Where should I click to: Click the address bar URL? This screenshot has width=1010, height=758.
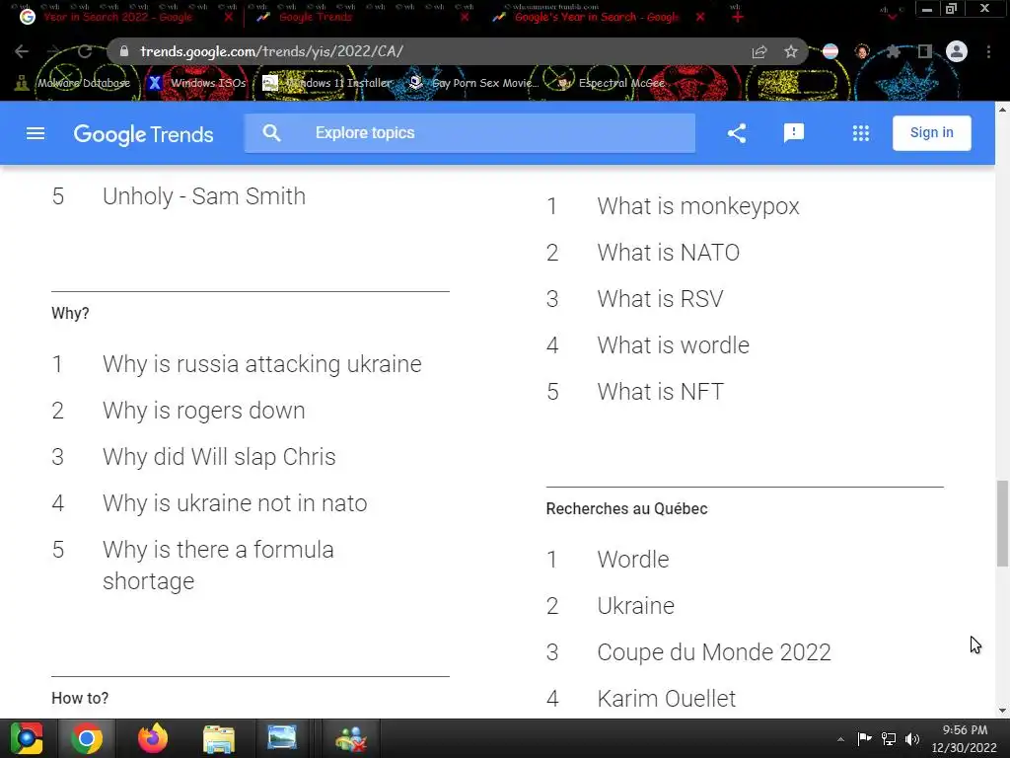[x=271, y=51]
